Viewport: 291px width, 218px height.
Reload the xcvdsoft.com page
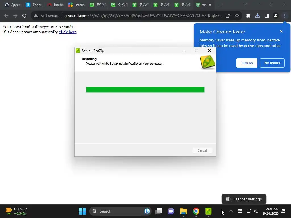[24, 16]
